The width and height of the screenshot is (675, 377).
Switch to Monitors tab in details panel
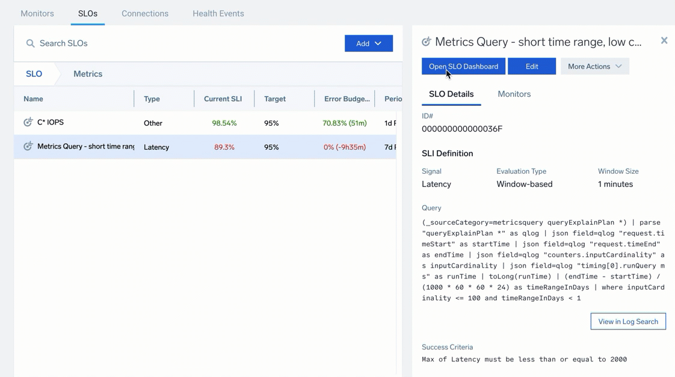(x=514, y=94)
